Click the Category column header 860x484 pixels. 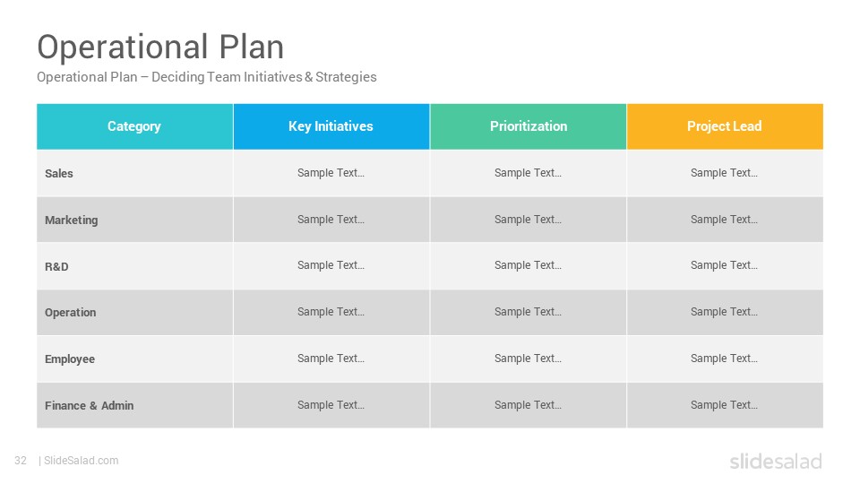point(134,126)
